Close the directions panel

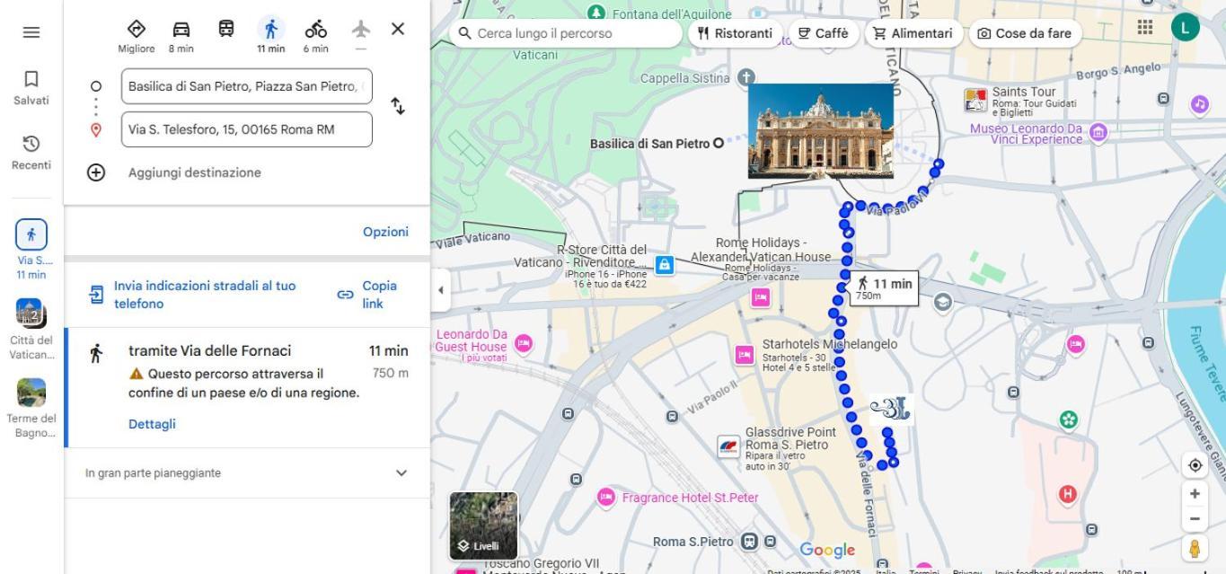(x=398, y=29)
